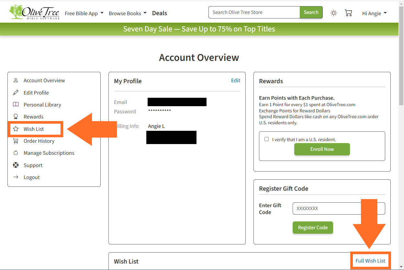Viewport: 404px width, 270px height.
Task: Click the cart icon beside Order History
Action: (x=16, y=141)
